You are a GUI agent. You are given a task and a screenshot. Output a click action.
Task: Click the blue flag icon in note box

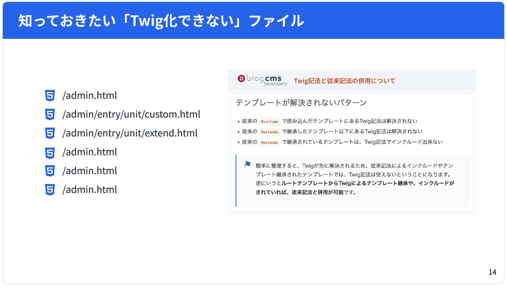[x=247, y=164]
